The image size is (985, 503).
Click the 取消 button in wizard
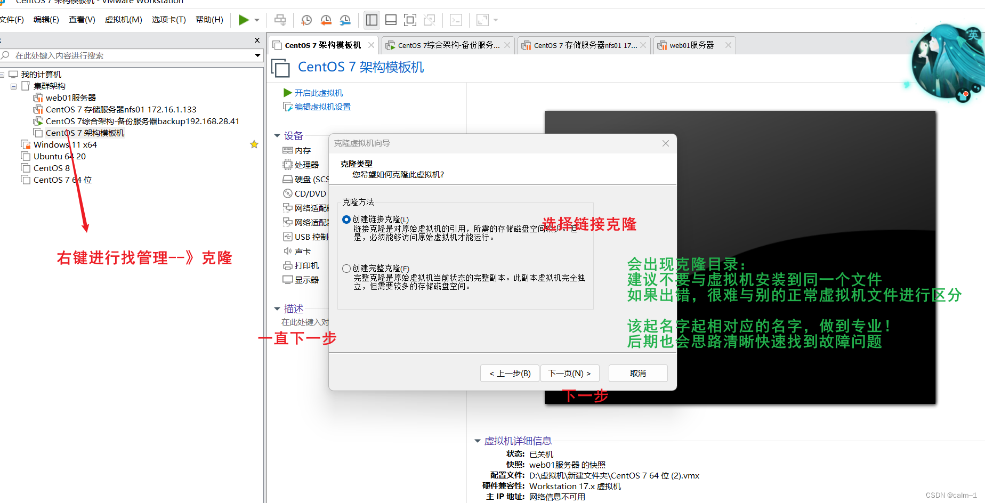pos(638,374)
